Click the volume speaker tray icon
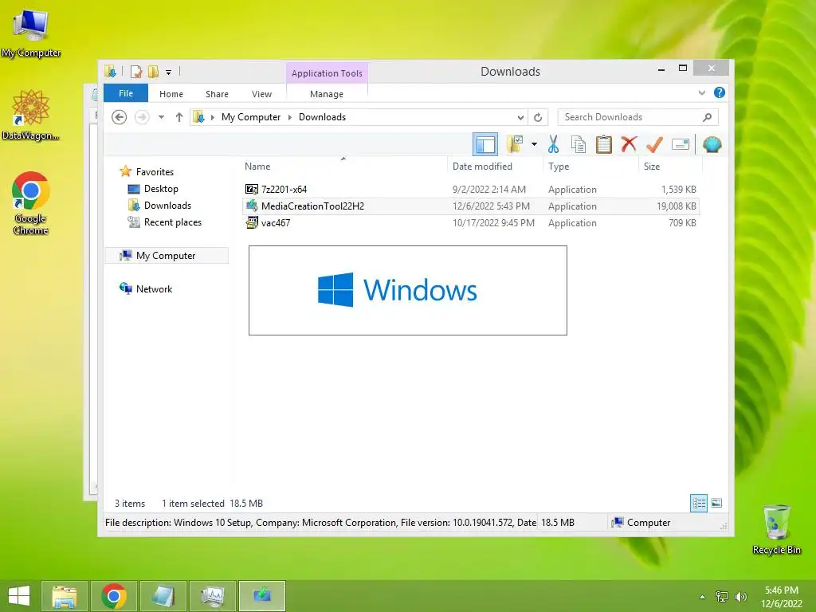Viewport: 816px width, 612px height. coord(740,597)
